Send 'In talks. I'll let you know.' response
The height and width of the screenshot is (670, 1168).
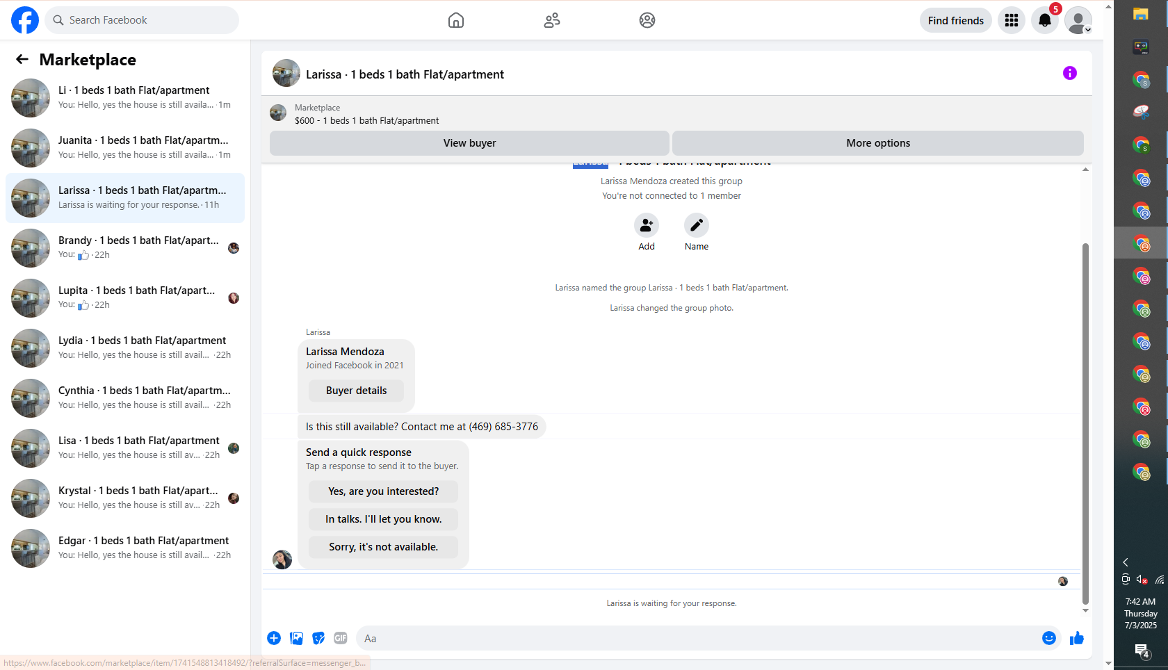coord(384,519)
